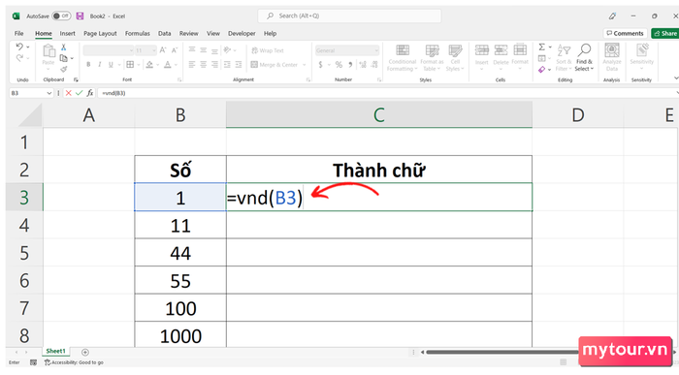Image resolution: width=679 pixels, height=375 pixels.
Task: Click the Fill down icon in Editing
Action: pos(541,58)
